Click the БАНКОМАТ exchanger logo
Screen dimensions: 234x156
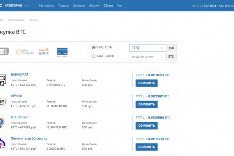[3, 80]
